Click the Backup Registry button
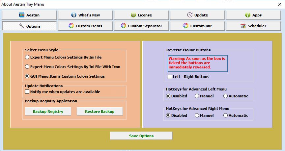The width and height of the screenshot is (285, 151). click(x=48, y=112)
